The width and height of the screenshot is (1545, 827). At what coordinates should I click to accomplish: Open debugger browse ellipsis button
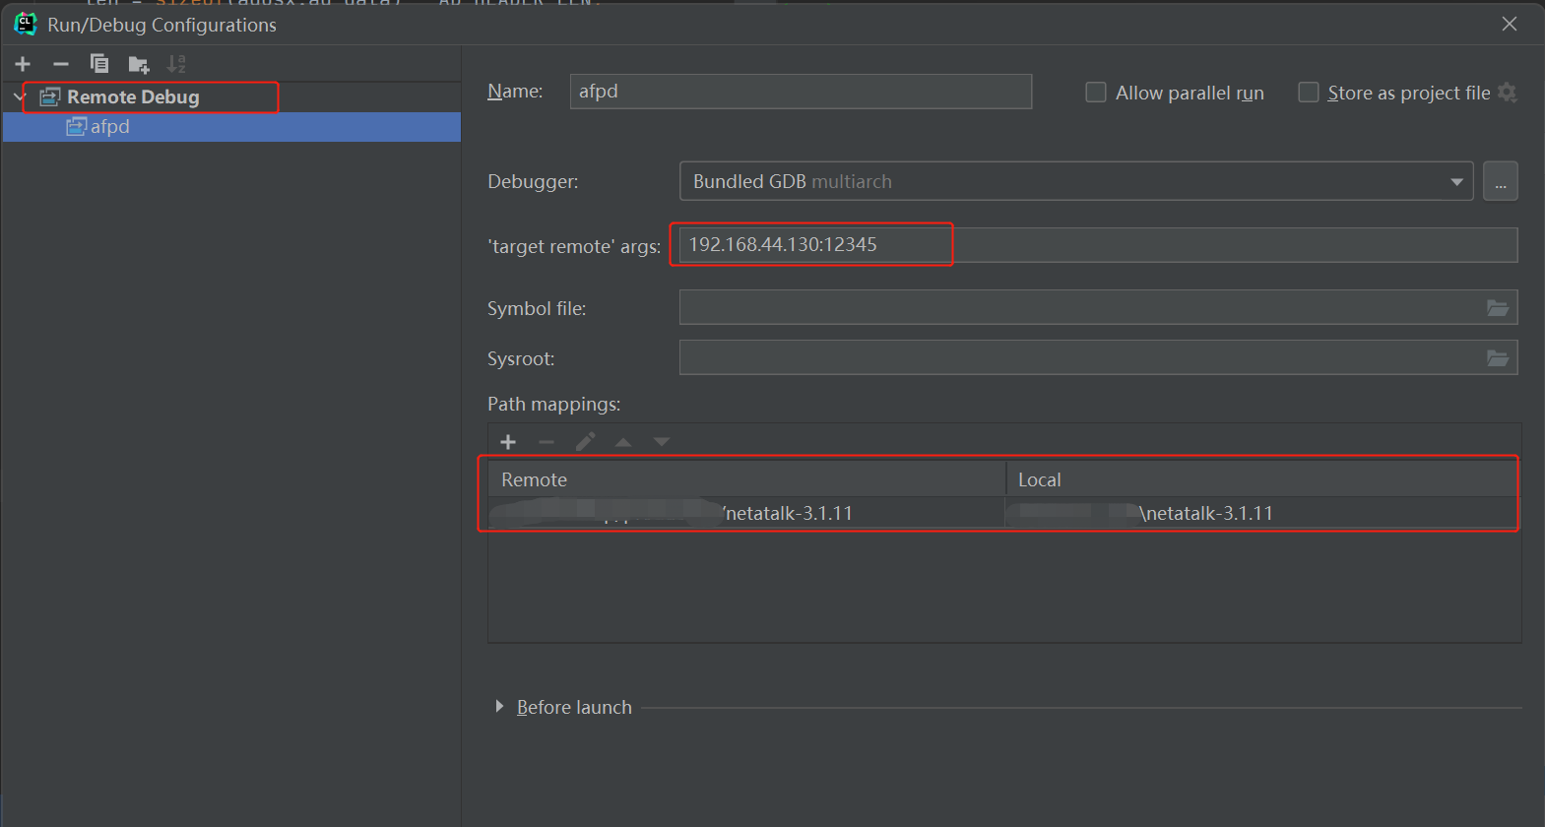[x=1501, y=181]
